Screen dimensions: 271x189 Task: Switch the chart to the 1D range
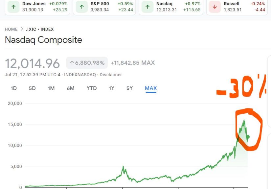pos(14,88)
